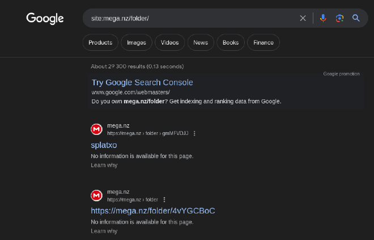Click the mega.nz site name above the 4vYGCBoC link
Viewport: 374px width, 240px height.
pyautogui.click(x=118, y=192)
